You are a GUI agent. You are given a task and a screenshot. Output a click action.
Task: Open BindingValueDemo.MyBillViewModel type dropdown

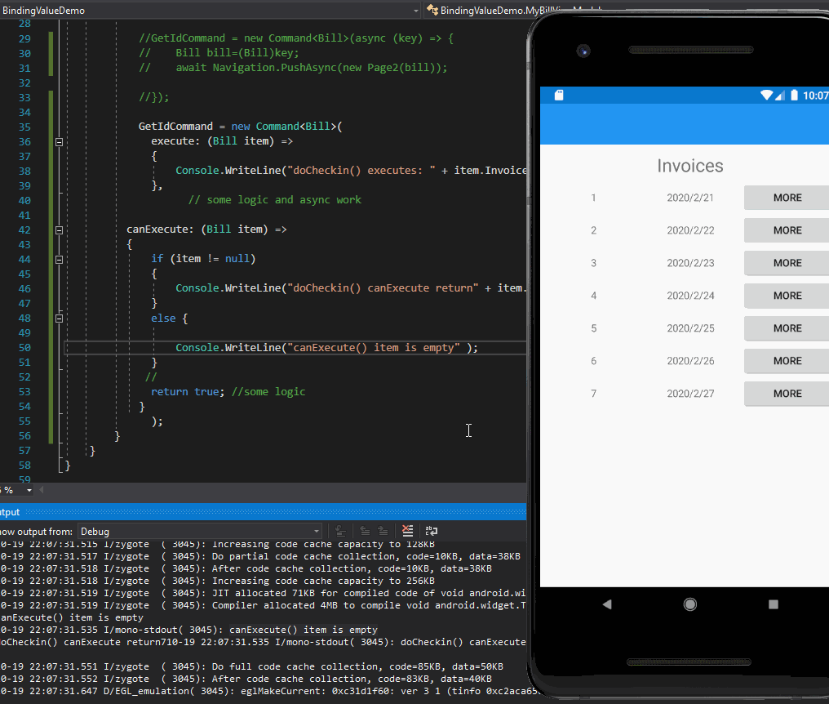(x=521, y=11)
